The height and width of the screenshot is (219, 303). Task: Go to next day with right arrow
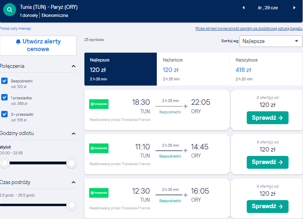point(294,8)
